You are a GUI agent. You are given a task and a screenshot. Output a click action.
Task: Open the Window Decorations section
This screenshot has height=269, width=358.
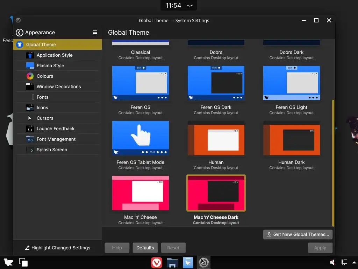click(57, 87)
